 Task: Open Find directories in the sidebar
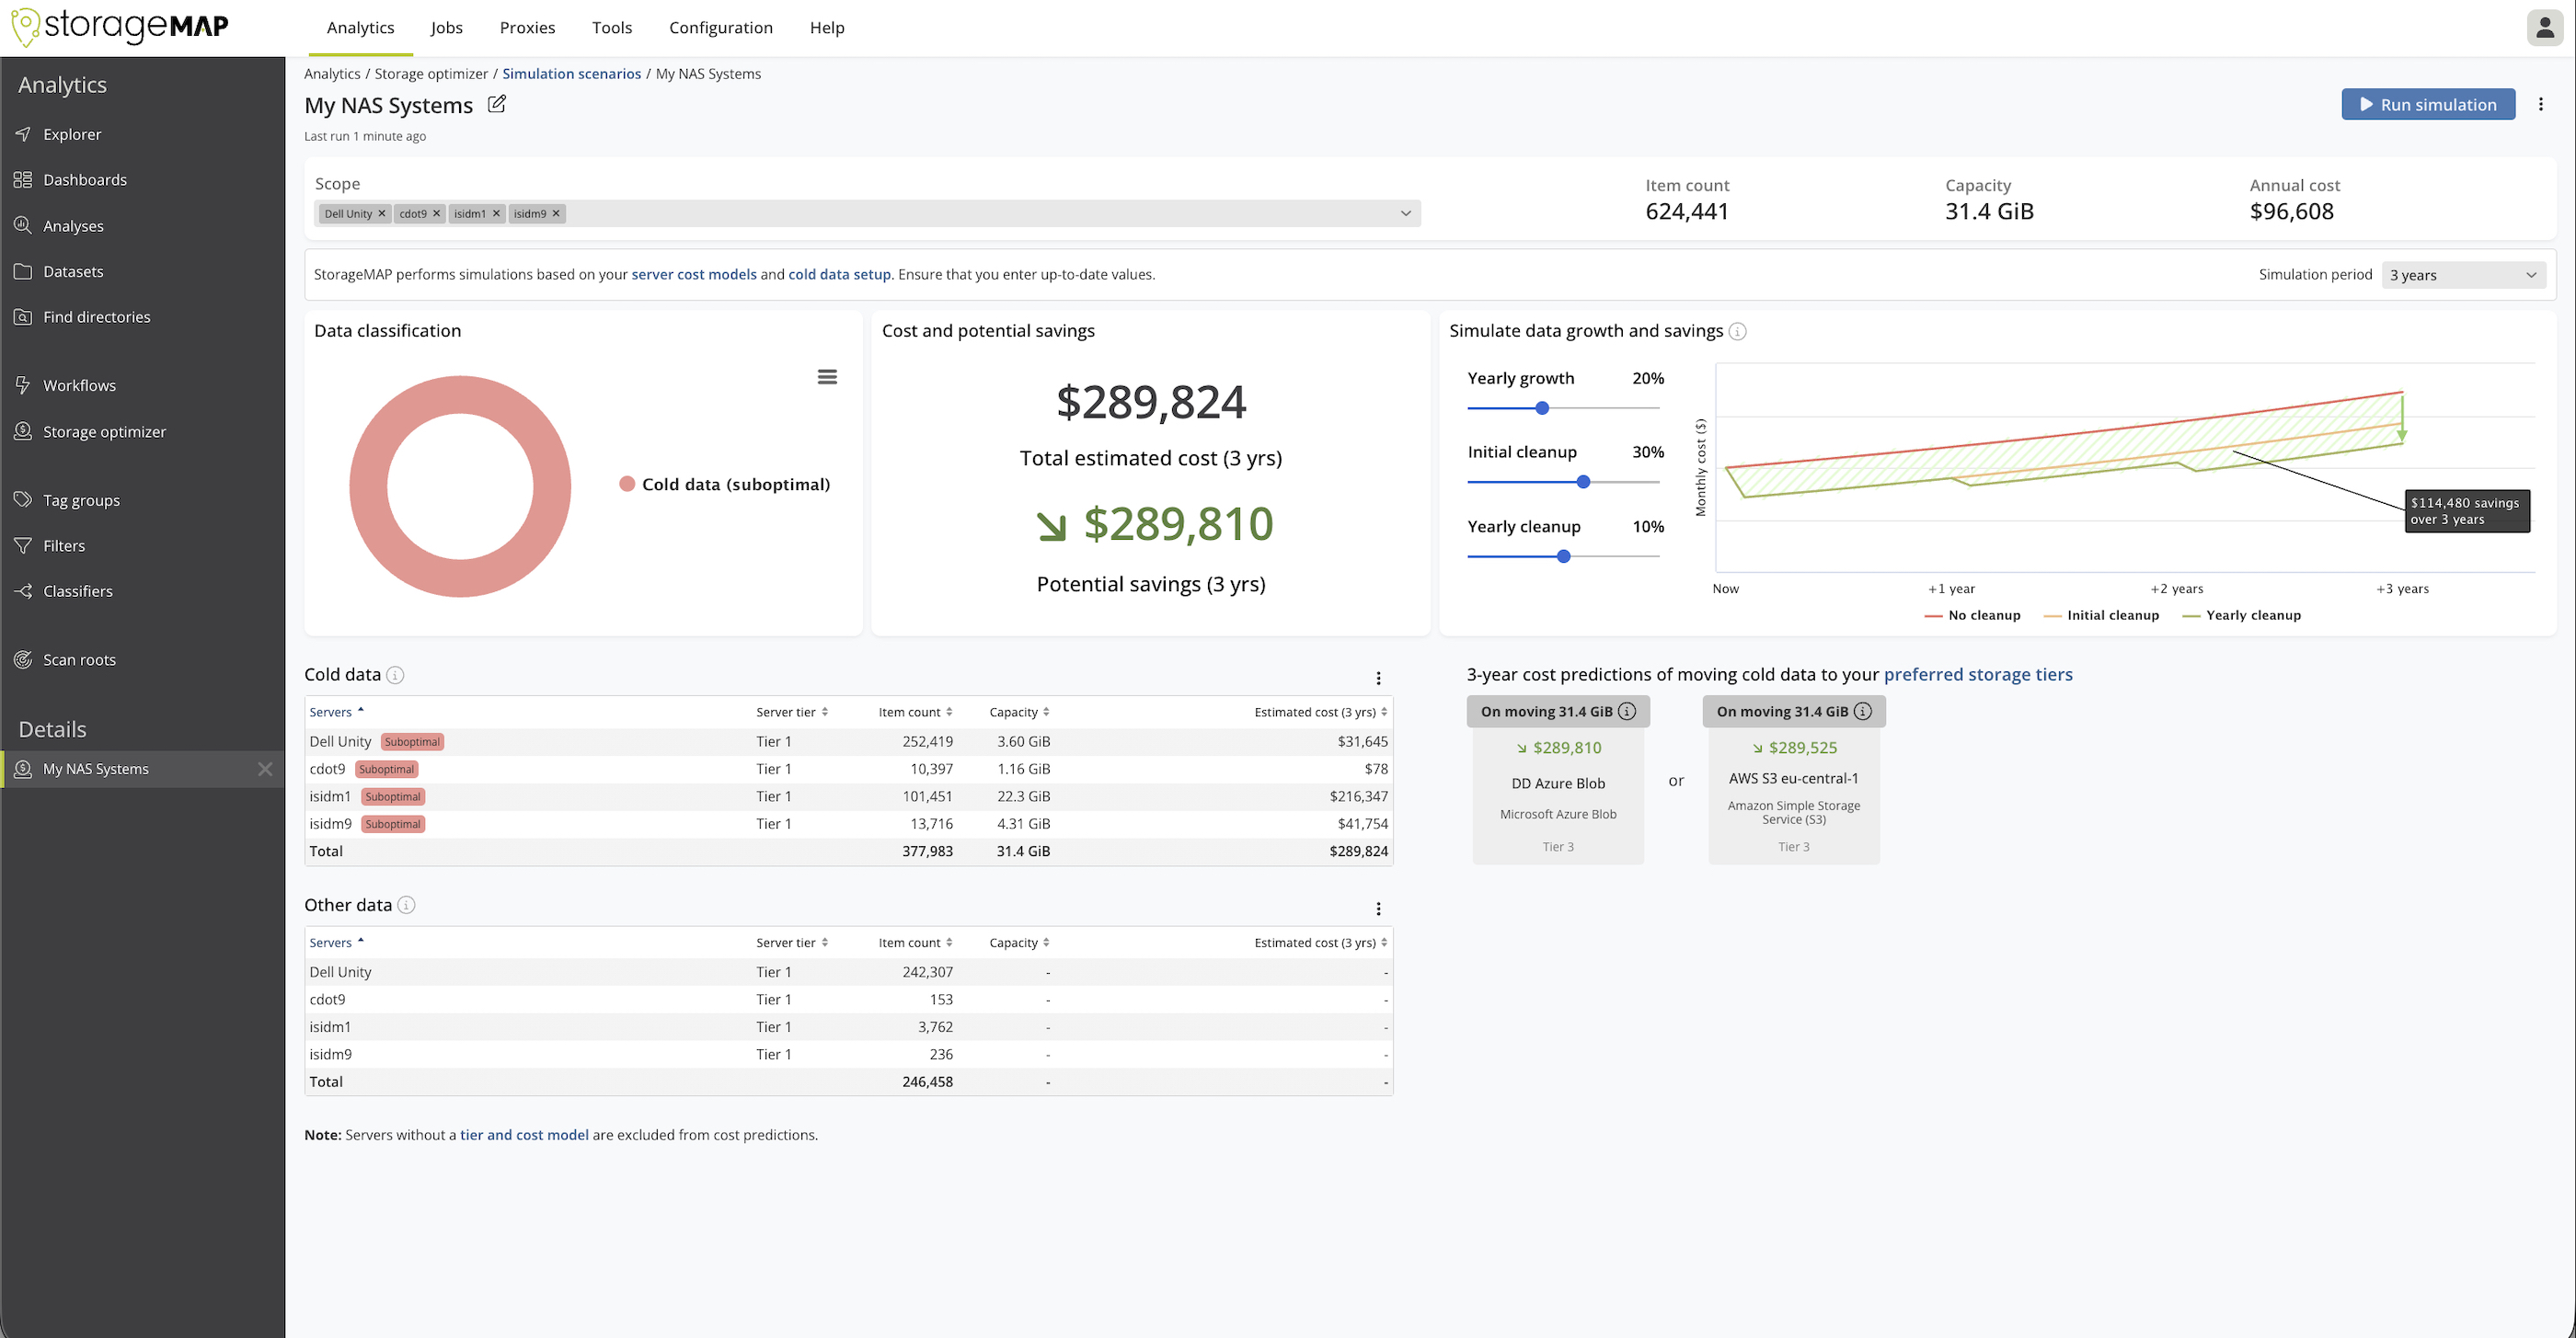click(x=97, y=316)
